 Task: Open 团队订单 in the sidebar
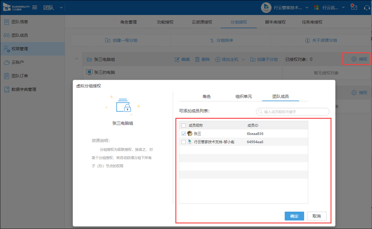coord(32,76)
